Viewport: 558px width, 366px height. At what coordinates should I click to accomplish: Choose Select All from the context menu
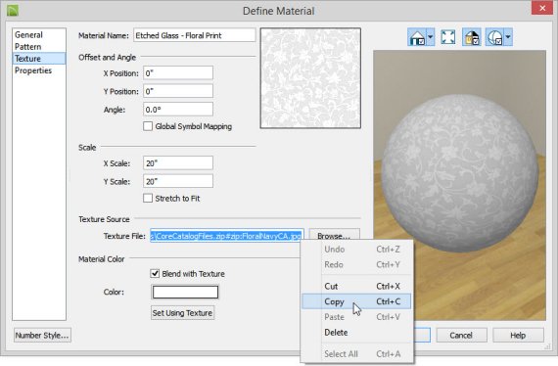point(356,354)
